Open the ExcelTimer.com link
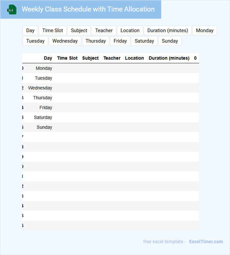The image size is (230, 255). 206,242
